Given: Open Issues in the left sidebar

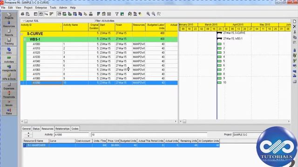Looking at the screenshot, I should click(x=9, y=103).
